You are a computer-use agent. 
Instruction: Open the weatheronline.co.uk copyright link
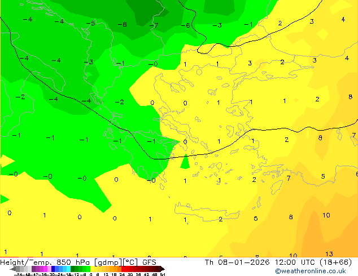(310, 271)
